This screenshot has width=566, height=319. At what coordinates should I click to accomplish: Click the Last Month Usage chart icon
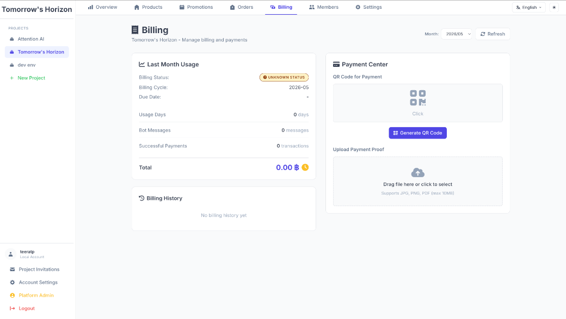point(142,64)
